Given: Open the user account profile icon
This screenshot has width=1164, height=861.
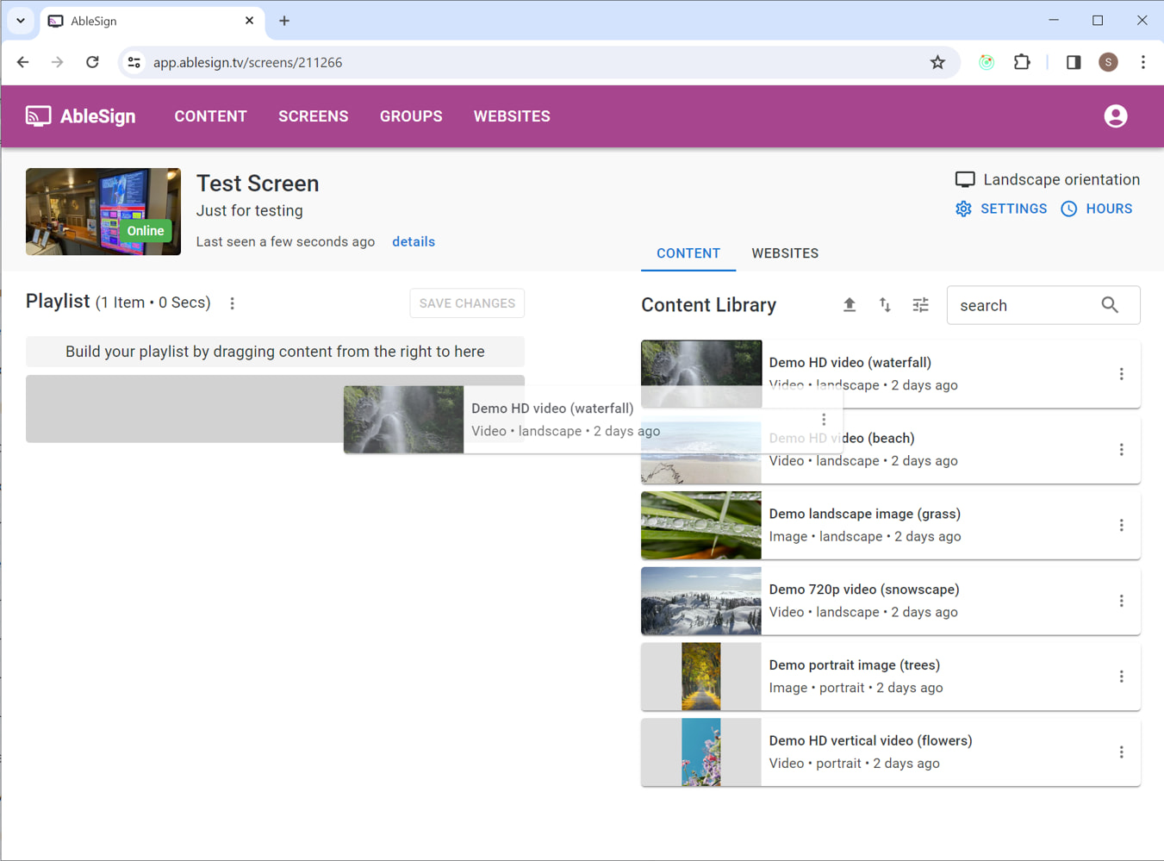Looking at the screenshot, I should 1115,116.
